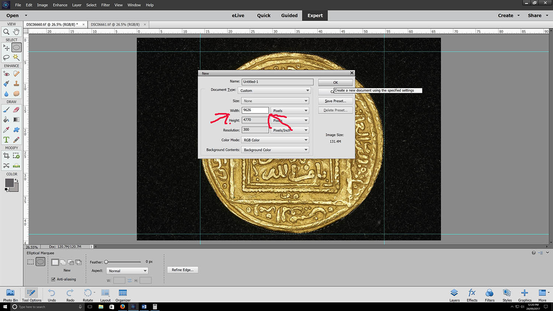This screenshot has height=311, width=553.
Task: Open the Size preset dropdown
Action: click(275, 101)
